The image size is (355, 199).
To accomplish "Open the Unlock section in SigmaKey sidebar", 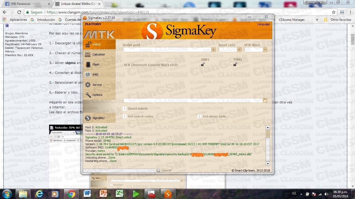I will [99, 44].
